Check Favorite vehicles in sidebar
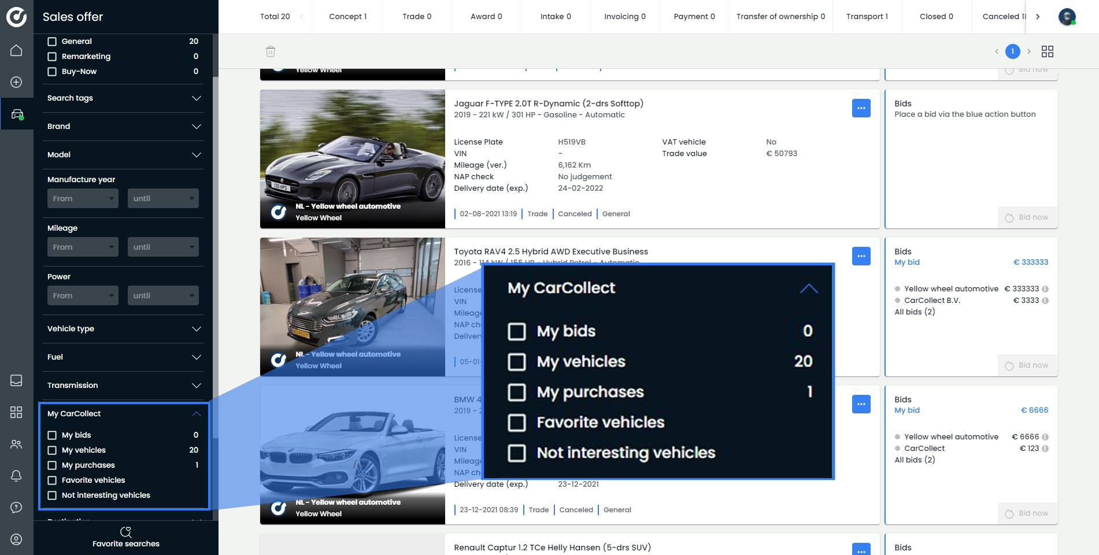Image resolution: width=1099 pixels, height=555 pixels. click(52, 480)
